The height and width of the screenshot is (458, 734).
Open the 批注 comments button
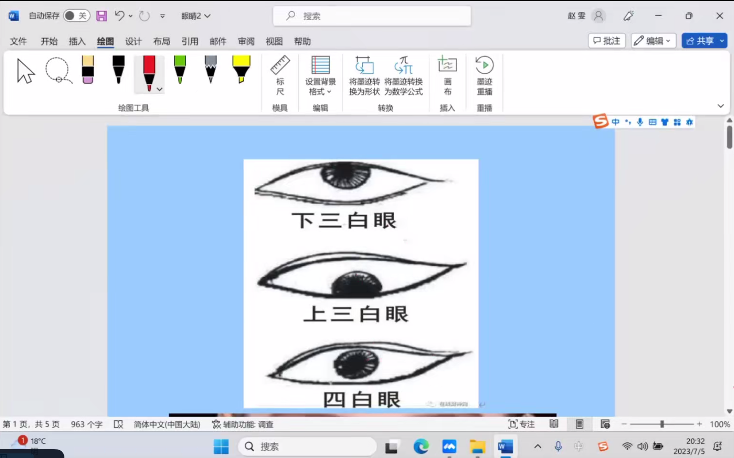607,41
